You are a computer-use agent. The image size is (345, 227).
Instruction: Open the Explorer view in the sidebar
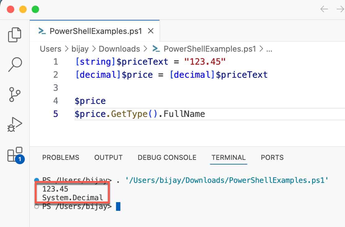tap(14, 34)
